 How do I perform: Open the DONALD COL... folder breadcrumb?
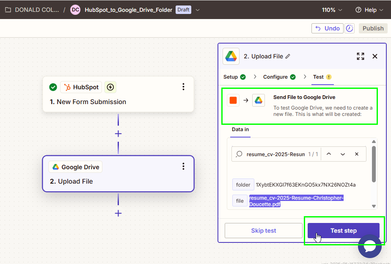click(x=37, y=10)
